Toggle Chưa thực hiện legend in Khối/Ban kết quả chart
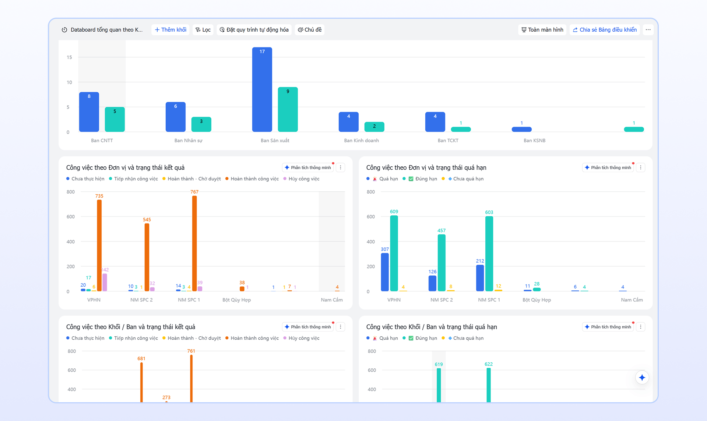 click(85, 338)
